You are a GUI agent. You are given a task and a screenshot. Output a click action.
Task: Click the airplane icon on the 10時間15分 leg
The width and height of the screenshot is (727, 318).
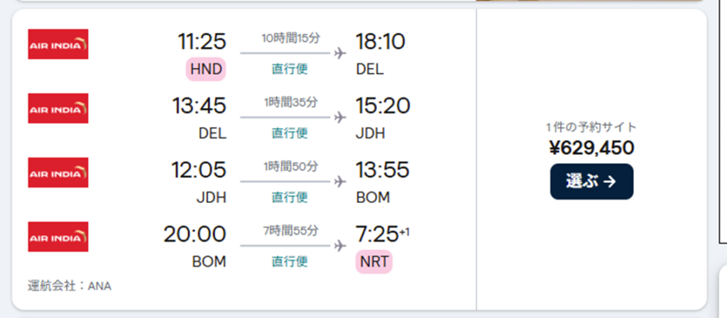click(339, 53)
